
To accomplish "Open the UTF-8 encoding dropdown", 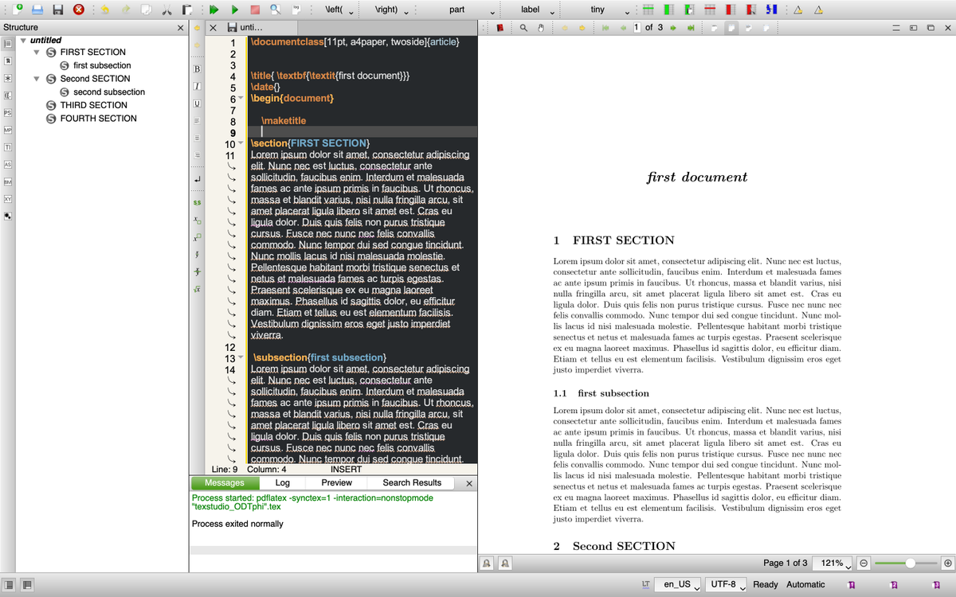I will (x=726, y=584).
